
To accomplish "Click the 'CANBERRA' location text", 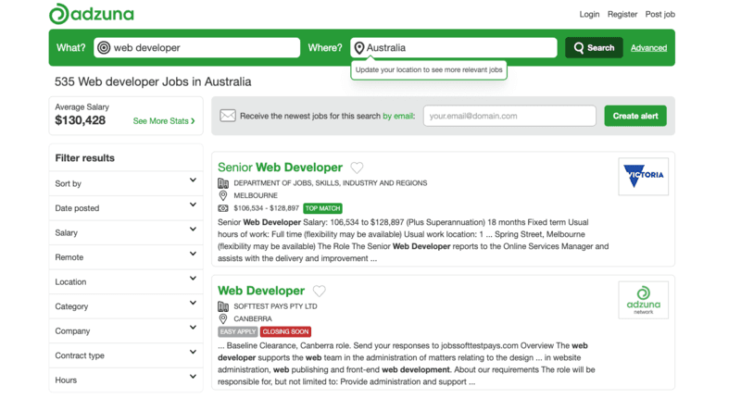I will 253,318.
